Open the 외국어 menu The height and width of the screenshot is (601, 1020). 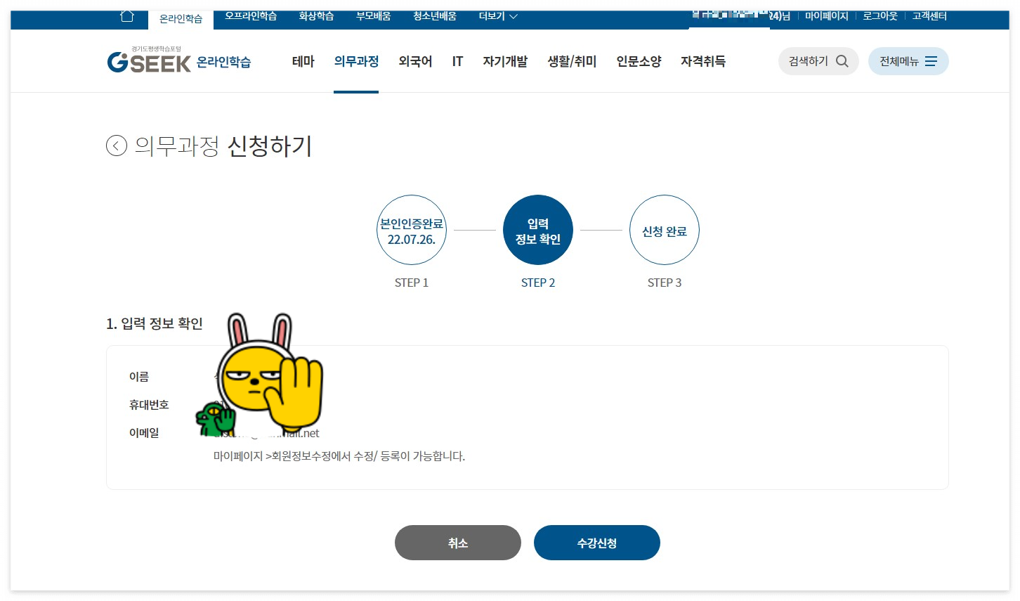point(415,61)
